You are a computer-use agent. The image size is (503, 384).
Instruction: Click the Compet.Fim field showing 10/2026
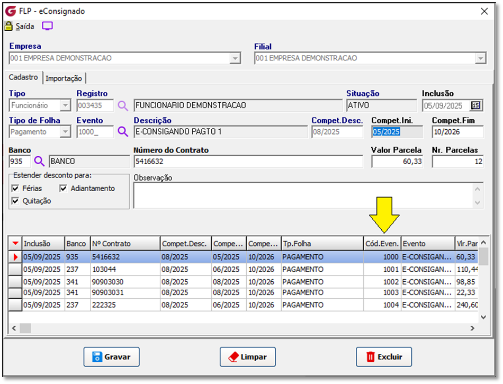click(x=458, y=132)
